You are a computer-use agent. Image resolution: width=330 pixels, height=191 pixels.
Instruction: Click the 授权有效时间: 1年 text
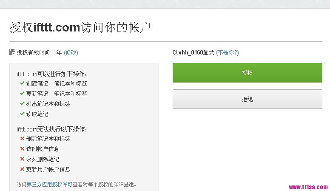40,52
